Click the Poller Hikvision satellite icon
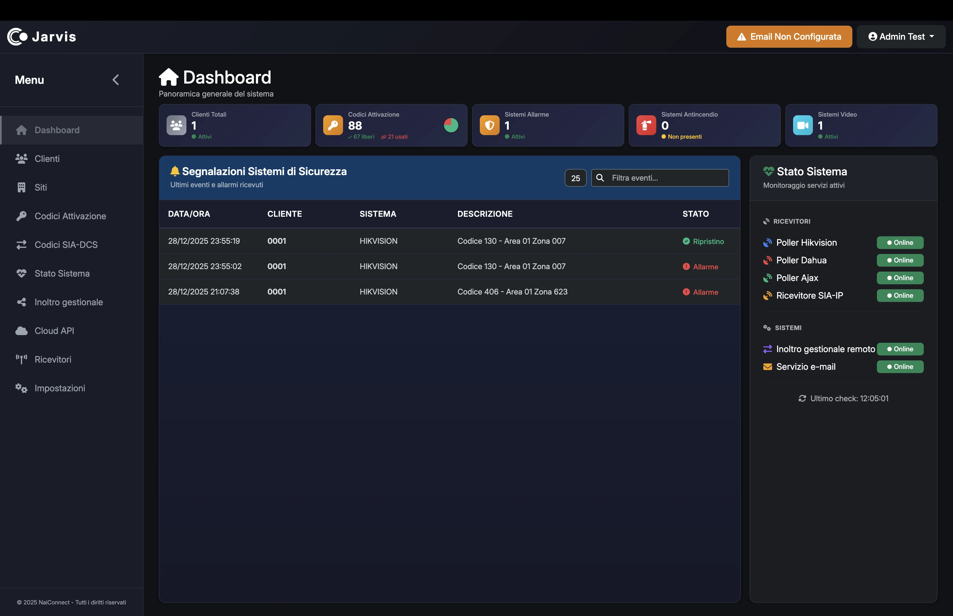 767,243
